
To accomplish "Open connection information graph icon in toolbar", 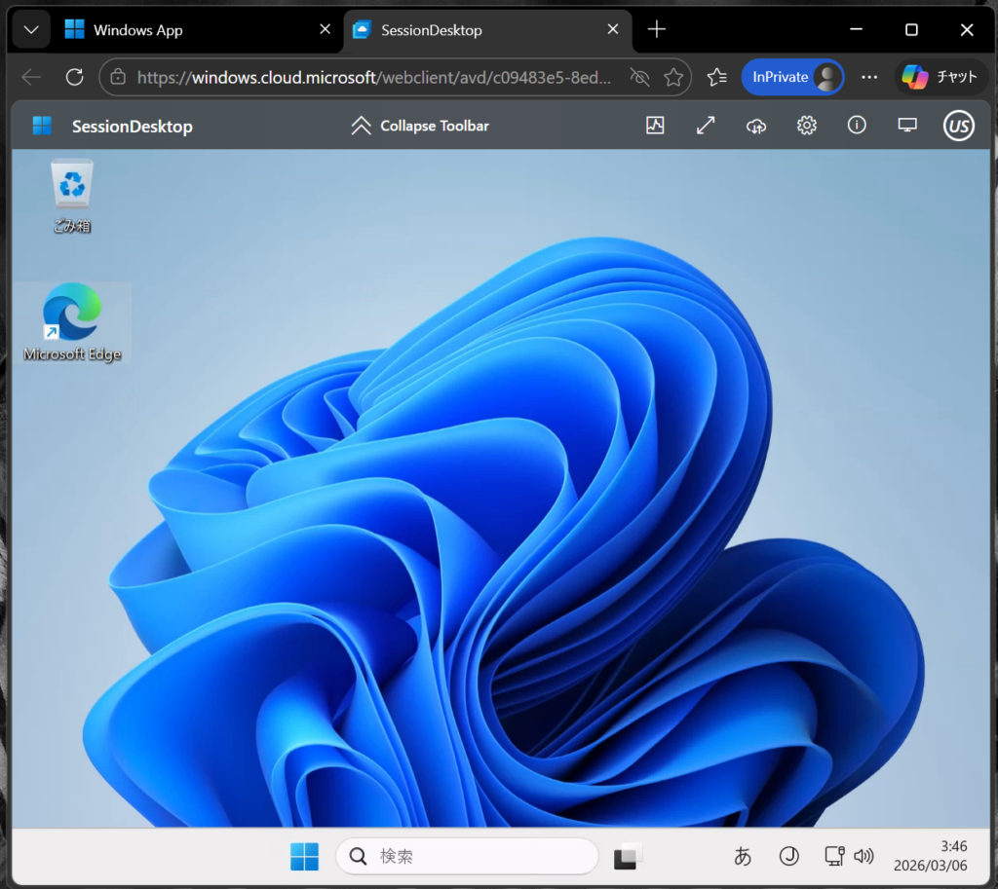I will click(655, 126).
